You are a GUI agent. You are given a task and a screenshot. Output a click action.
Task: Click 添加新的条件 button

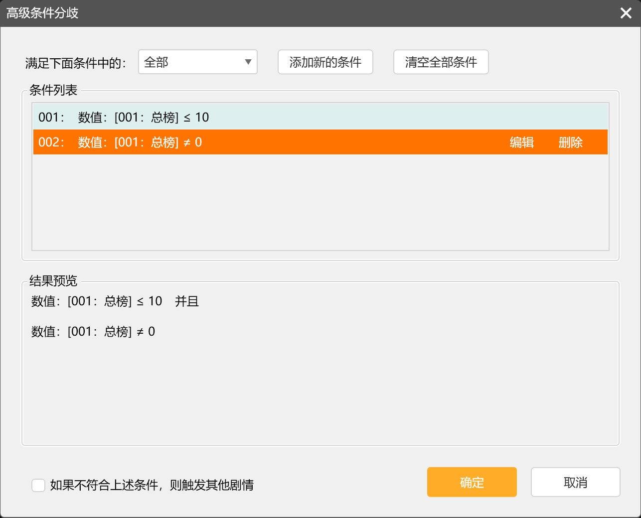click(325, 62)
